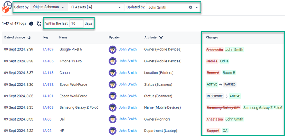Toggle sort arrow on Date of change

(29, 38)
